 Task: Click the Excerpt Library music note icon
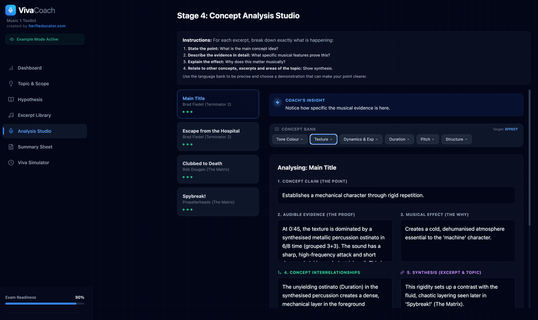(x=11, y=115)
